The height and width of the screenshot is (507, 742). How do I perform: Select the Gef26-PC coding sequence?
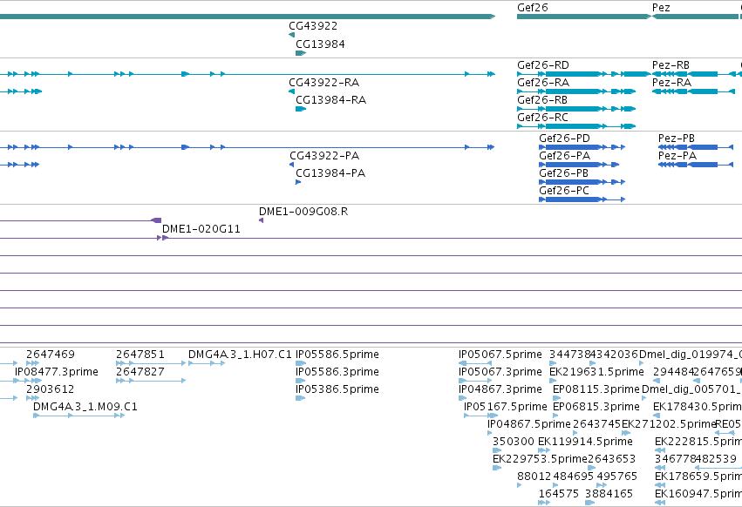coord(582,199)
